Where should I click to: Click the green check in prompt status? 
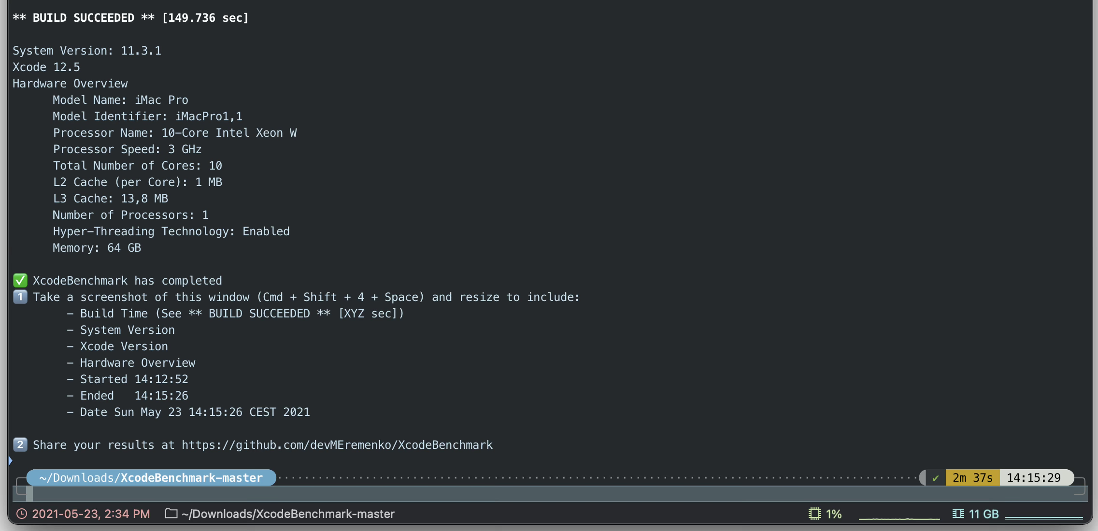click(x=935, y=478)
